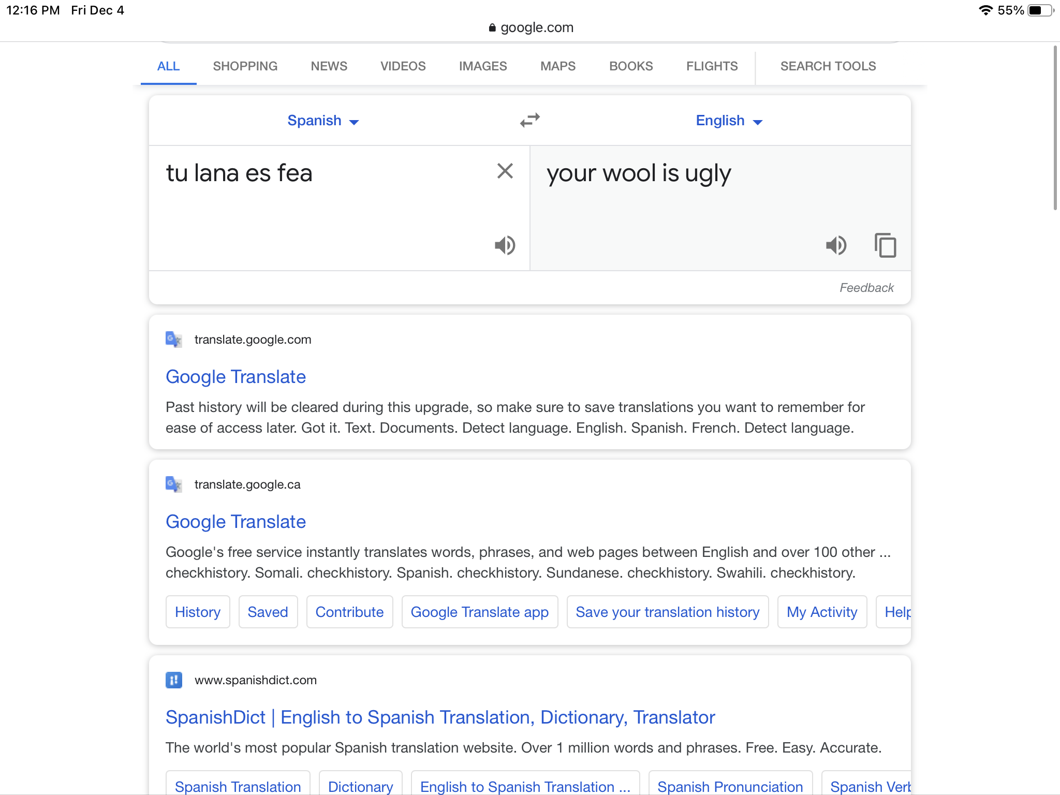This screenshot has width=1060, height=795.
Task: Click Feedback under translation box
Action: (866, 288)
